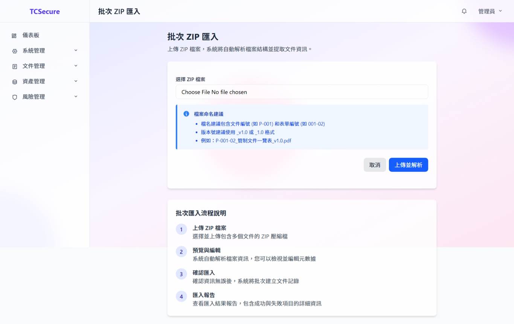The width and height of the screenshot is (514, 324).
Task: Click the system management gear icon
Action: (14, 51)
